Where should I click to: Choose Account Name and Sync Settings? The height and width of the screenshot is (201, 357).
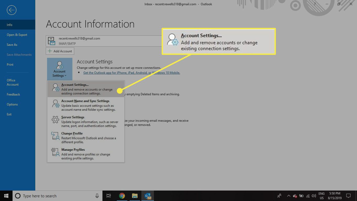tap(86, 105)
